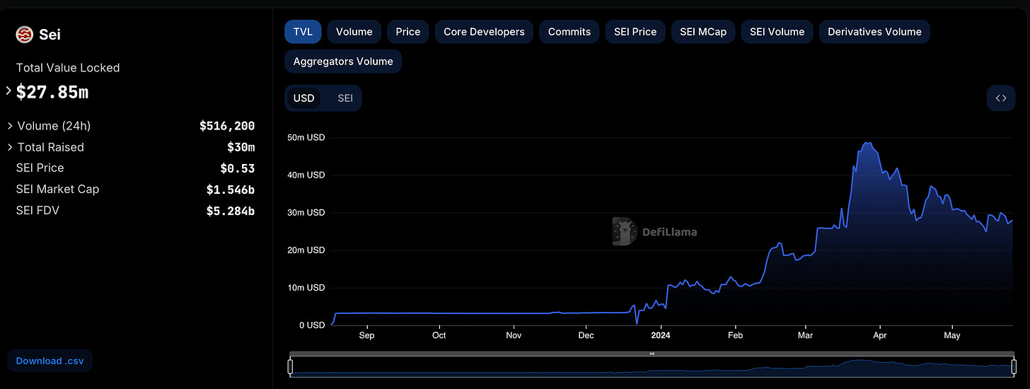The height and width of the screenshot is (389, 1030).
Task: Click the $0.53 SEI price value
Action: pyautogui.click(x=238, y=168)
